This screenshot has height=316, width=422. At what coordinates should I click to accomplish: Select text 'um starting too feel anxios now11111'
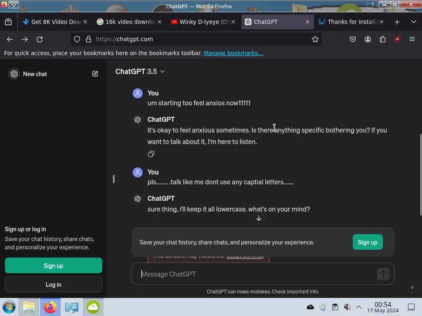(199, 103)
